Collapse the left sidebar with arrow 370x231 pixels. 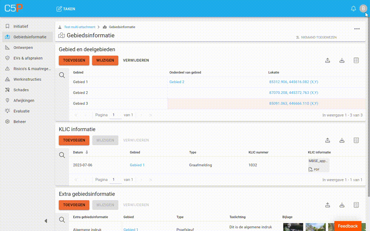click(46, 221)
